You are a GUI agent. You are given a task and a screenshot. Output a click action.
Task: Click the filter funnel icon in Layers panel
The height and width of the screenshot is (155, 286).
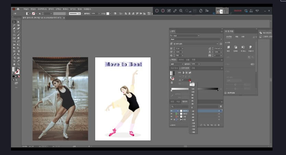(221, 106)
